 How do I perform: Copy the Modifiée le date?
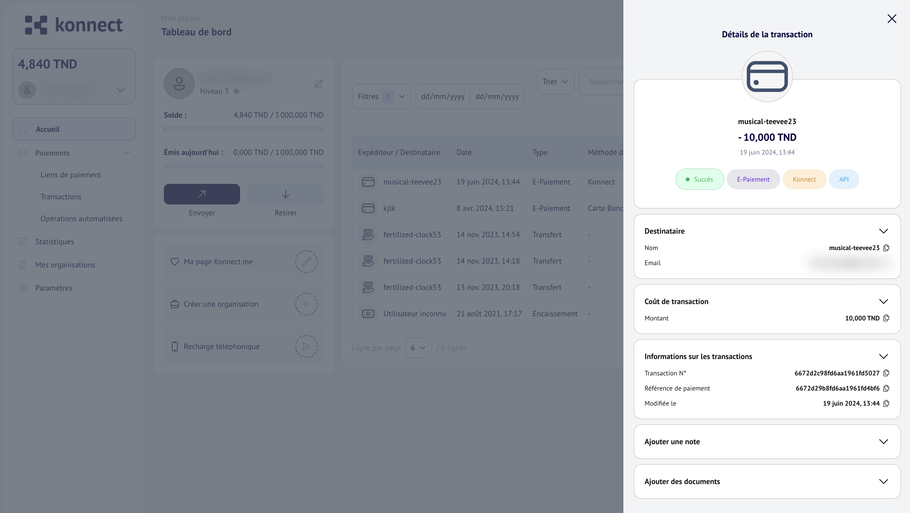886,403
